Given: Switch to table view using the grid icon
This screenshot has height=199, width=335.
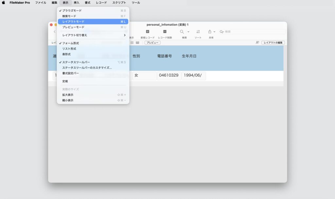Looking at the screenshot, I should point(137,43).
